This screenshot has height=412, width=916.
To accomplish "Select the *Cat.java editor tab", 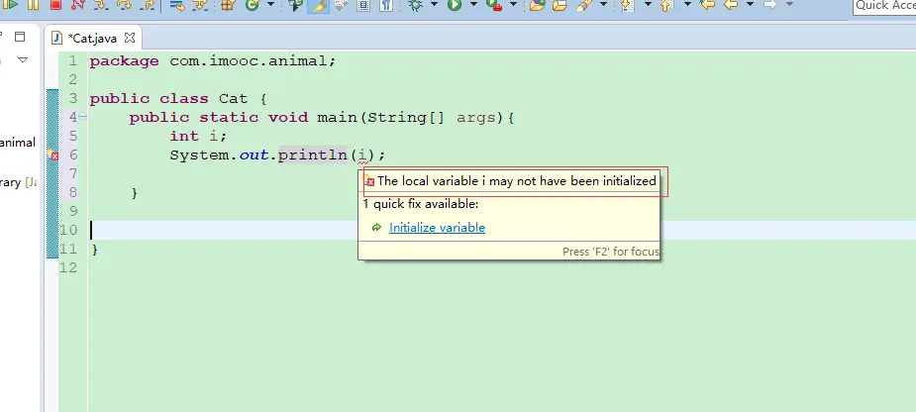I will pos(92,38).
